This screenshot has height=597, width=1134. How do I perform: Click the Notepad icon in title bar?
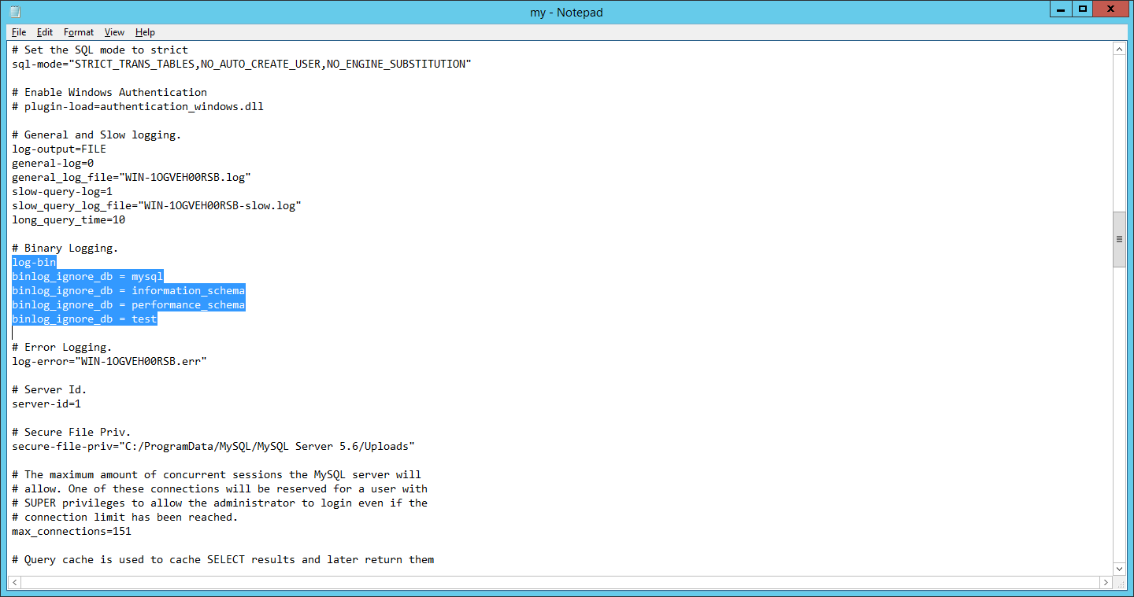[14, 12]
